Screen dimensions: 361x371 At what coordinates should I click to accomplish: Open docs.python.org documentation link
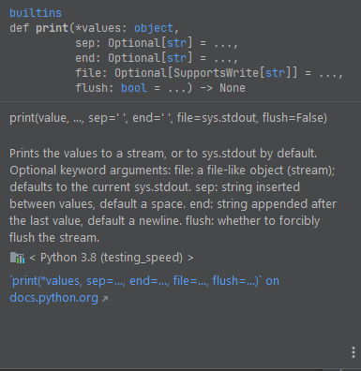point(53,298)
